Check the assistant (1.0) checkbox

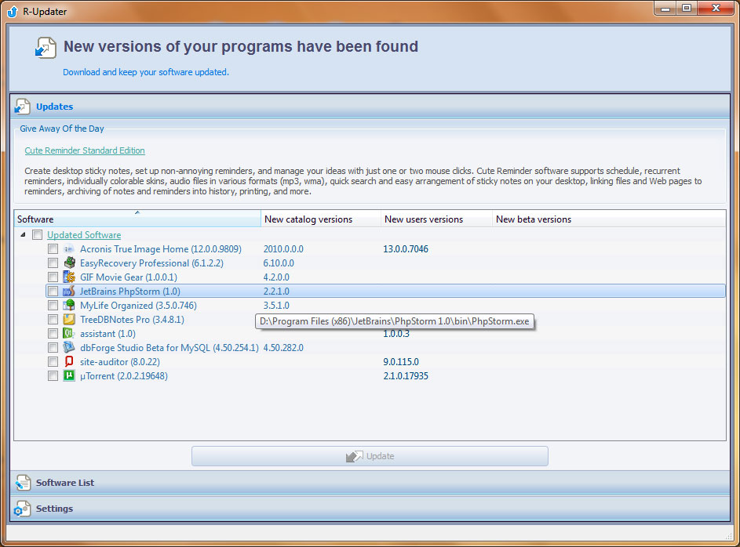(53, 334)
